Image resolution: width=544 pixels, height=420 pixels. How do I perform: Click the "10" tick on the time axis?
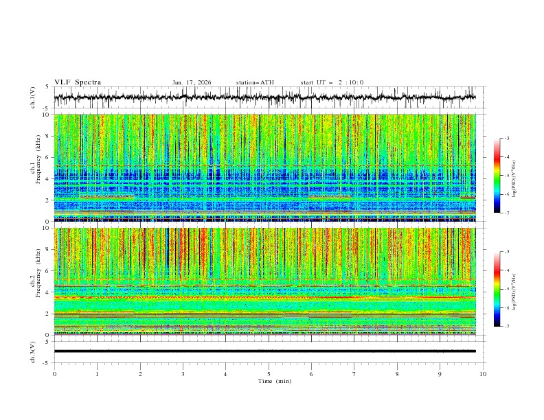[483, 374]
